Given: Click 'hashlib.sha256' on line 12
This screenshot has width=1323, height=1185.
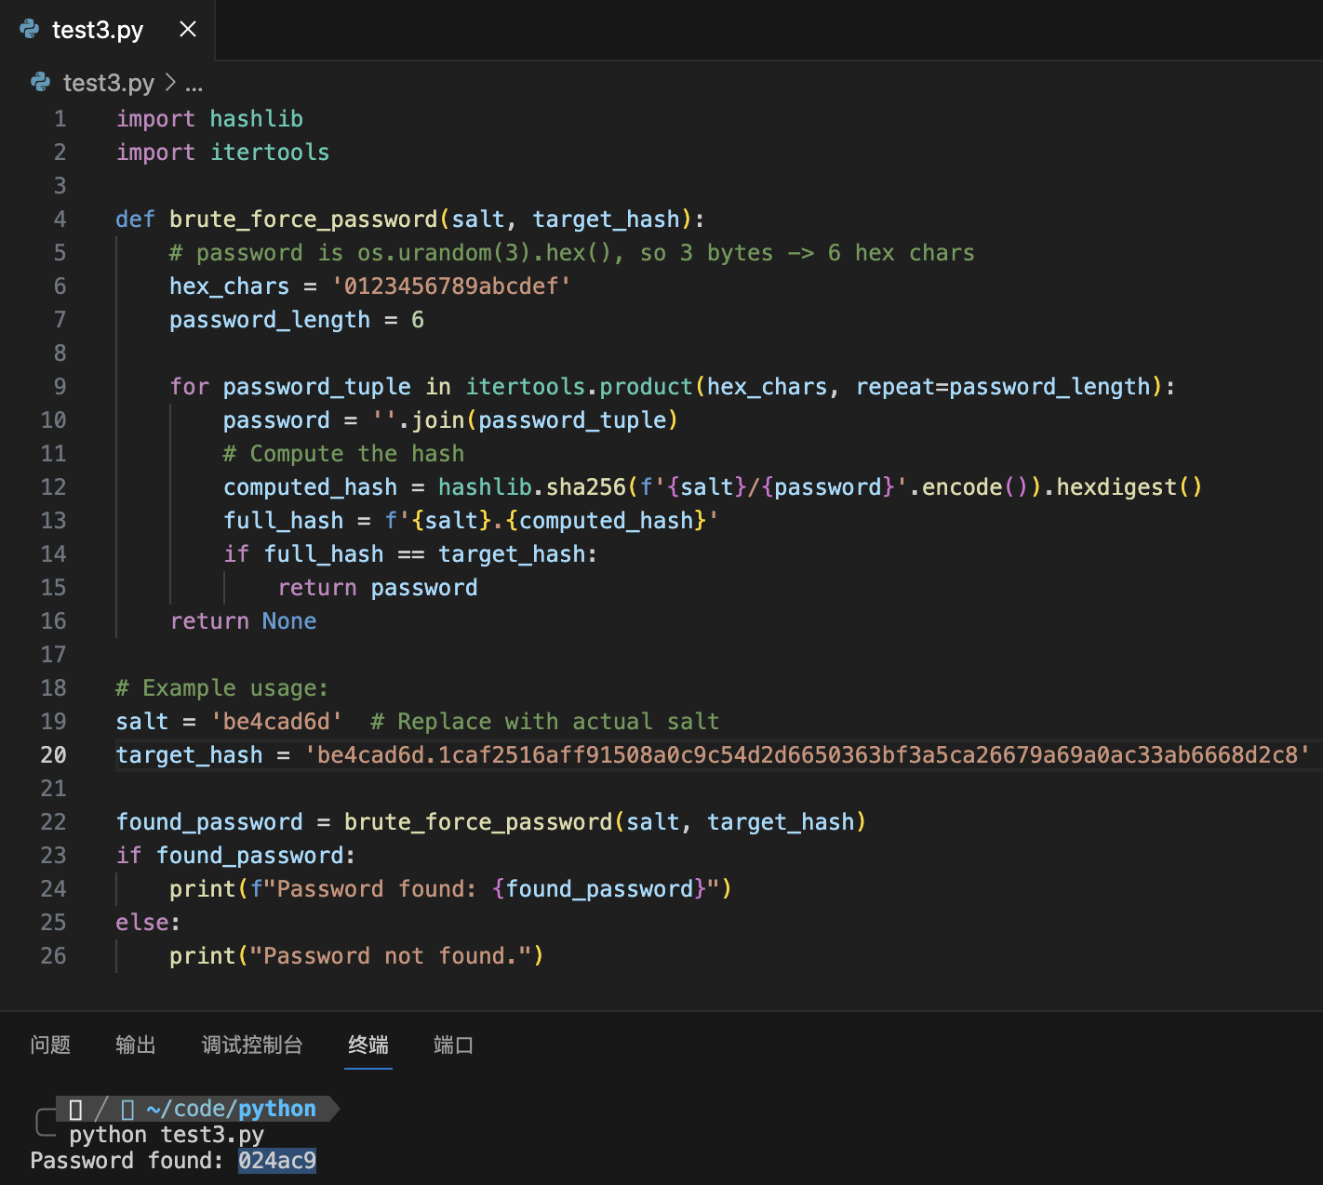Looking at the screenshot, I should click(532, 487).
